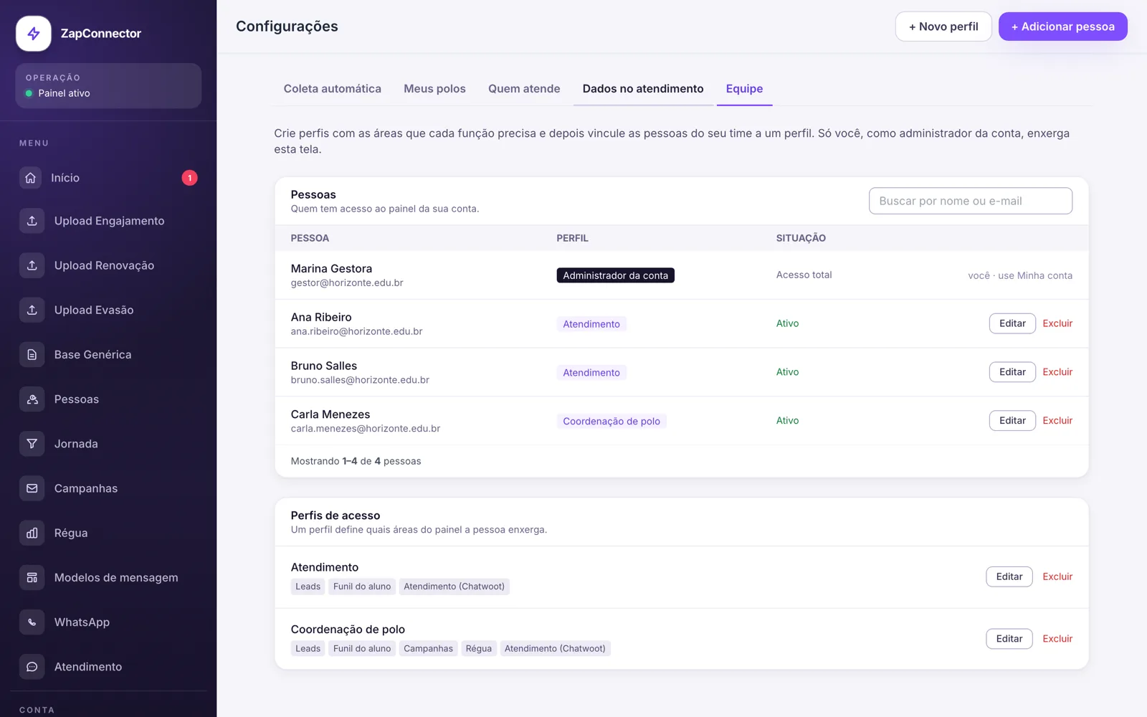Edit Carla Menezes's entry

click(1012, 421)
